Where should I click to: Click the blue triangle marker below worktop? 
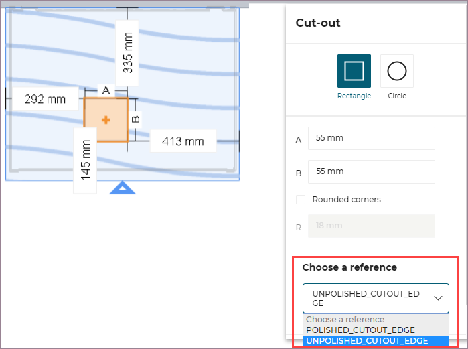[x=122, y=188]
